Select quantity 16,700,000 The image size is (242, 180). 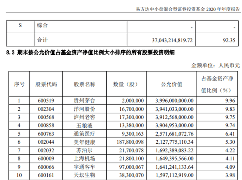(132, 109)
